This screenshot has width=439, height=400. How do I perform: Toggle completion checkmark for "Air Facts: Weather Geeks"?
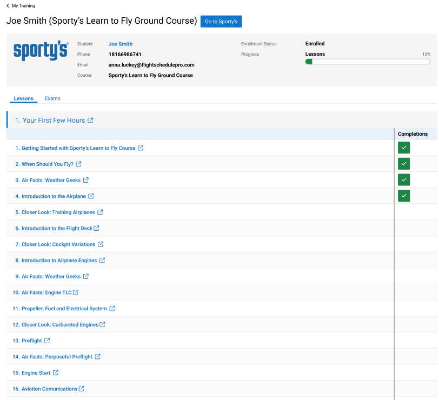click(x=404, y=179)
